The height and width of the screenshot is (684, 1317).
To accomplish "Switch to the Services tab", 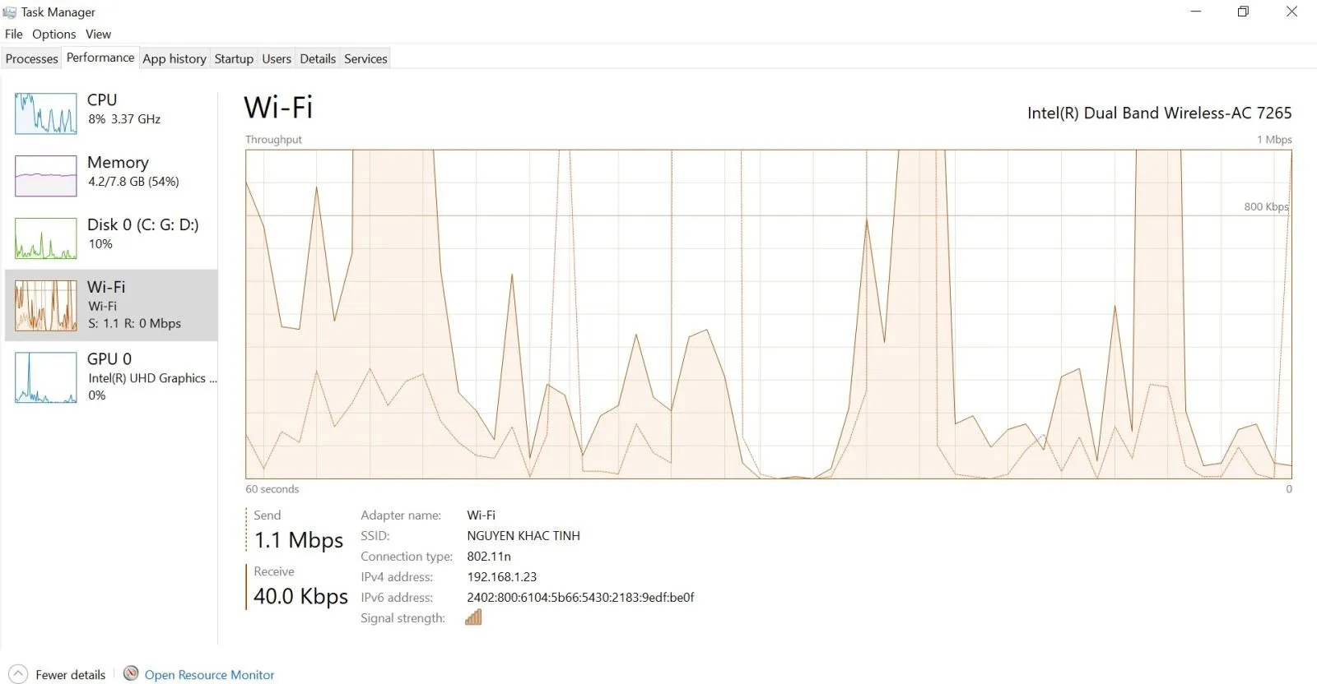I will [365, 58].
